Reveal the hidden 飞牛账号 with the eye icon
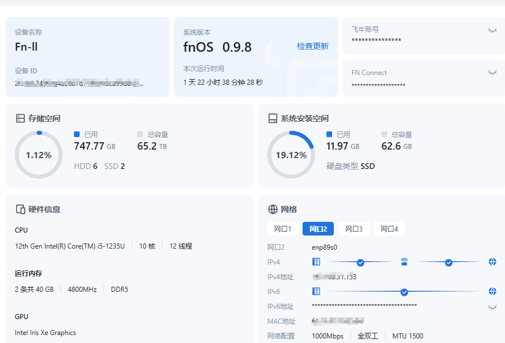This screenshot has width=505, height=343. coord(492,31)
